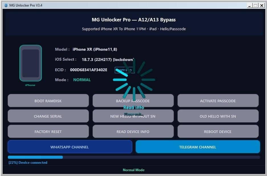Start BACKUP PASSCODE operation

point(133,101)
